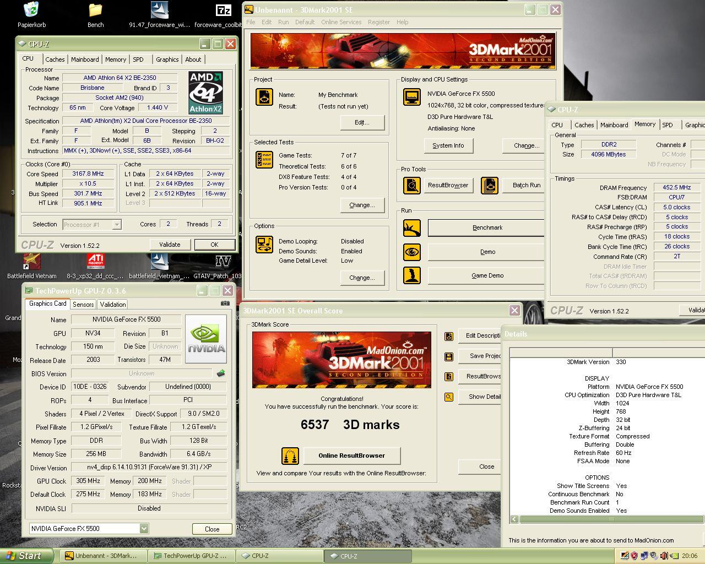Click the Project icon in 3DMark
705x564 pixels.
264,97
